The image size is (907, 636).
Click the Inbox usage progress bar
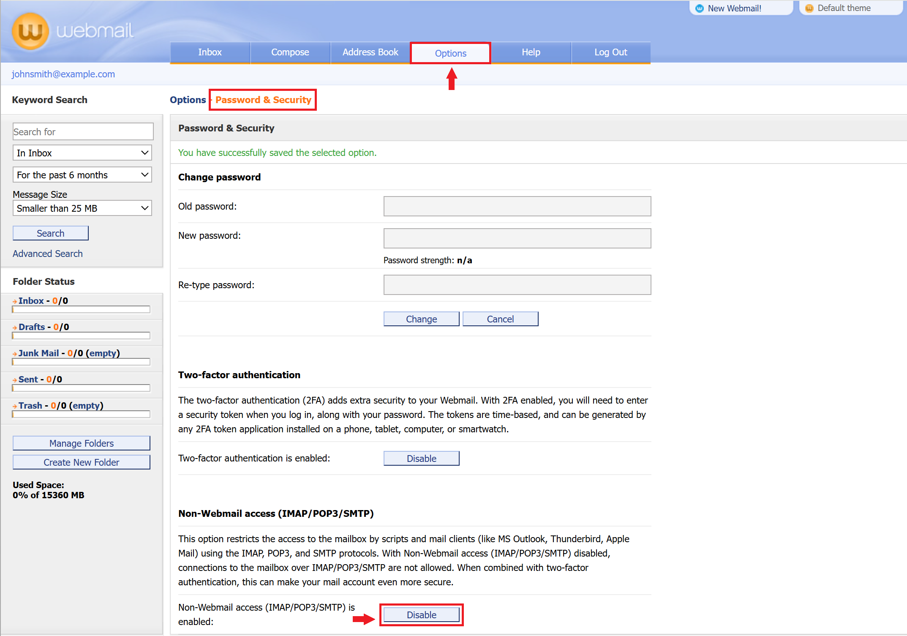click(x=81, y=310)
